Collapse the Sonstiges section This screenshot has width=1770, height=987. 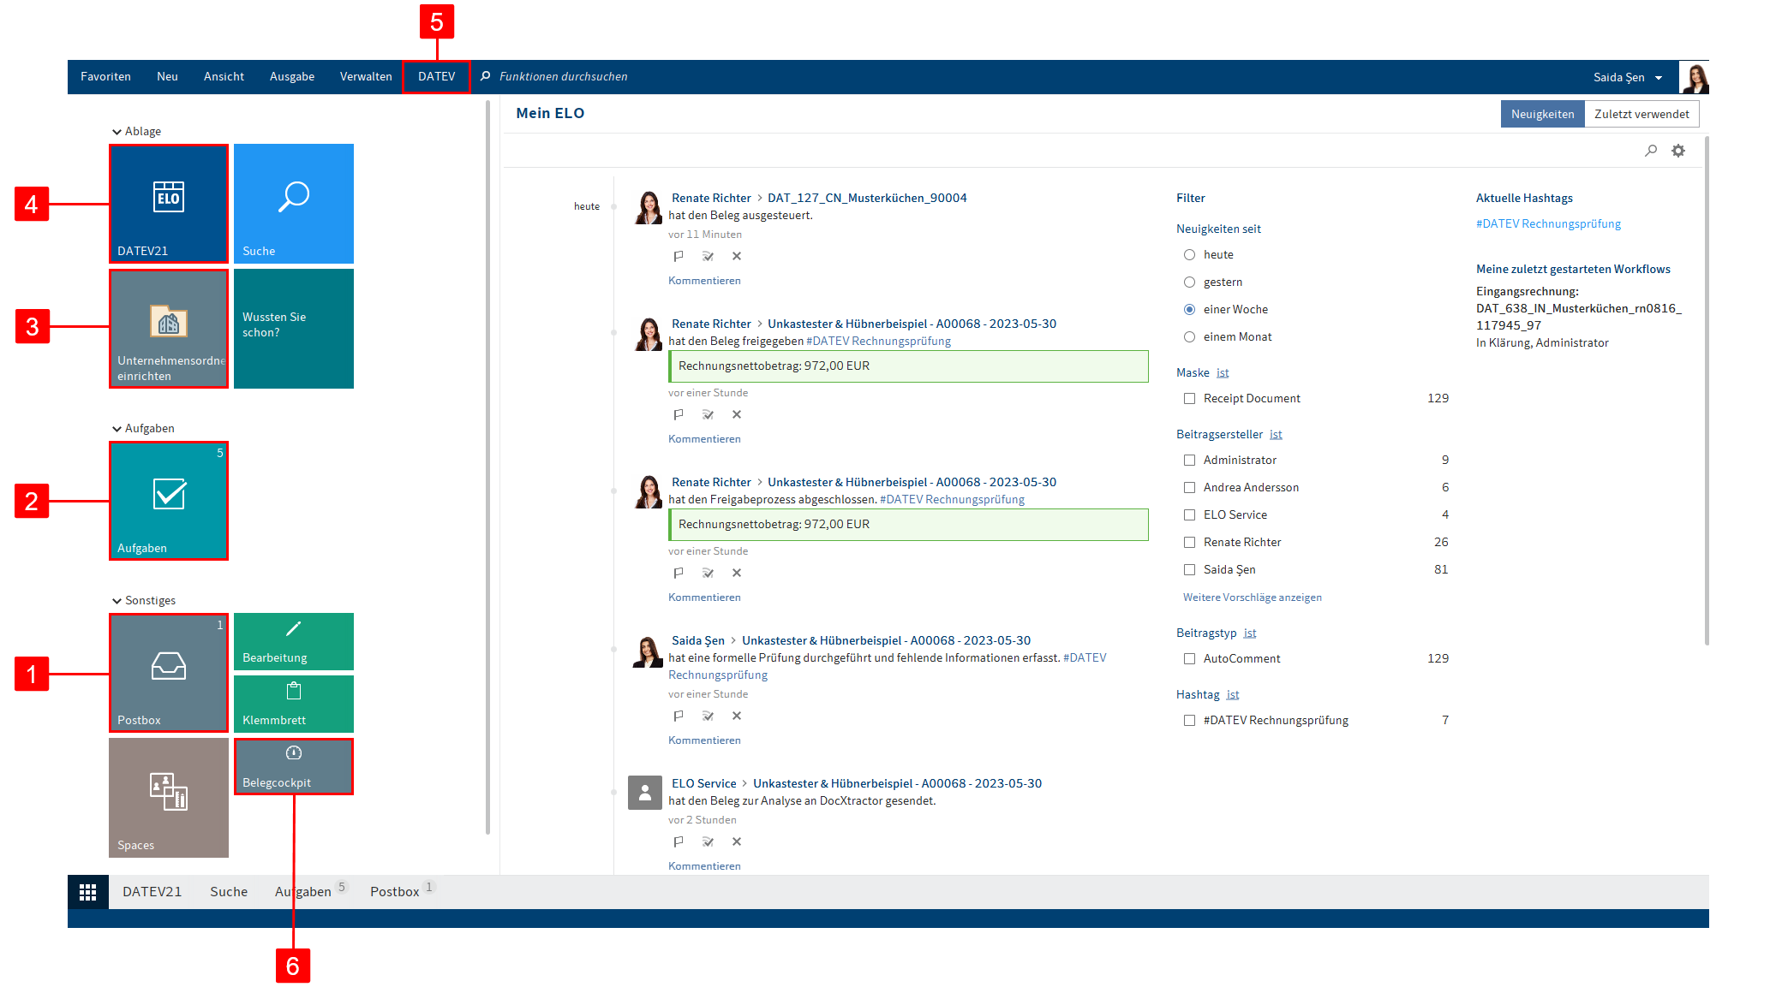[x=144, y=600]
